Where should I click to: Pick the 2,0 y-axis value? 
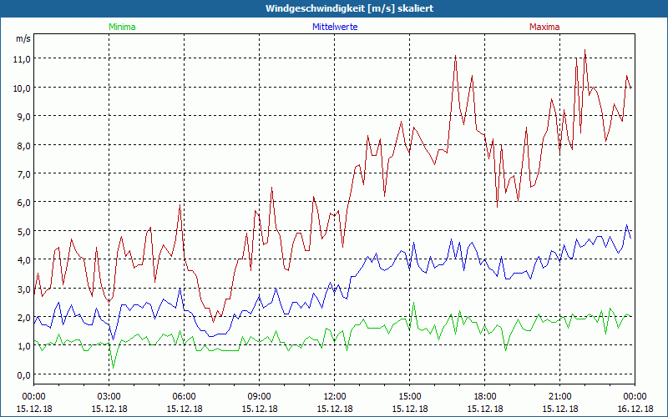(x=23, y=318)
